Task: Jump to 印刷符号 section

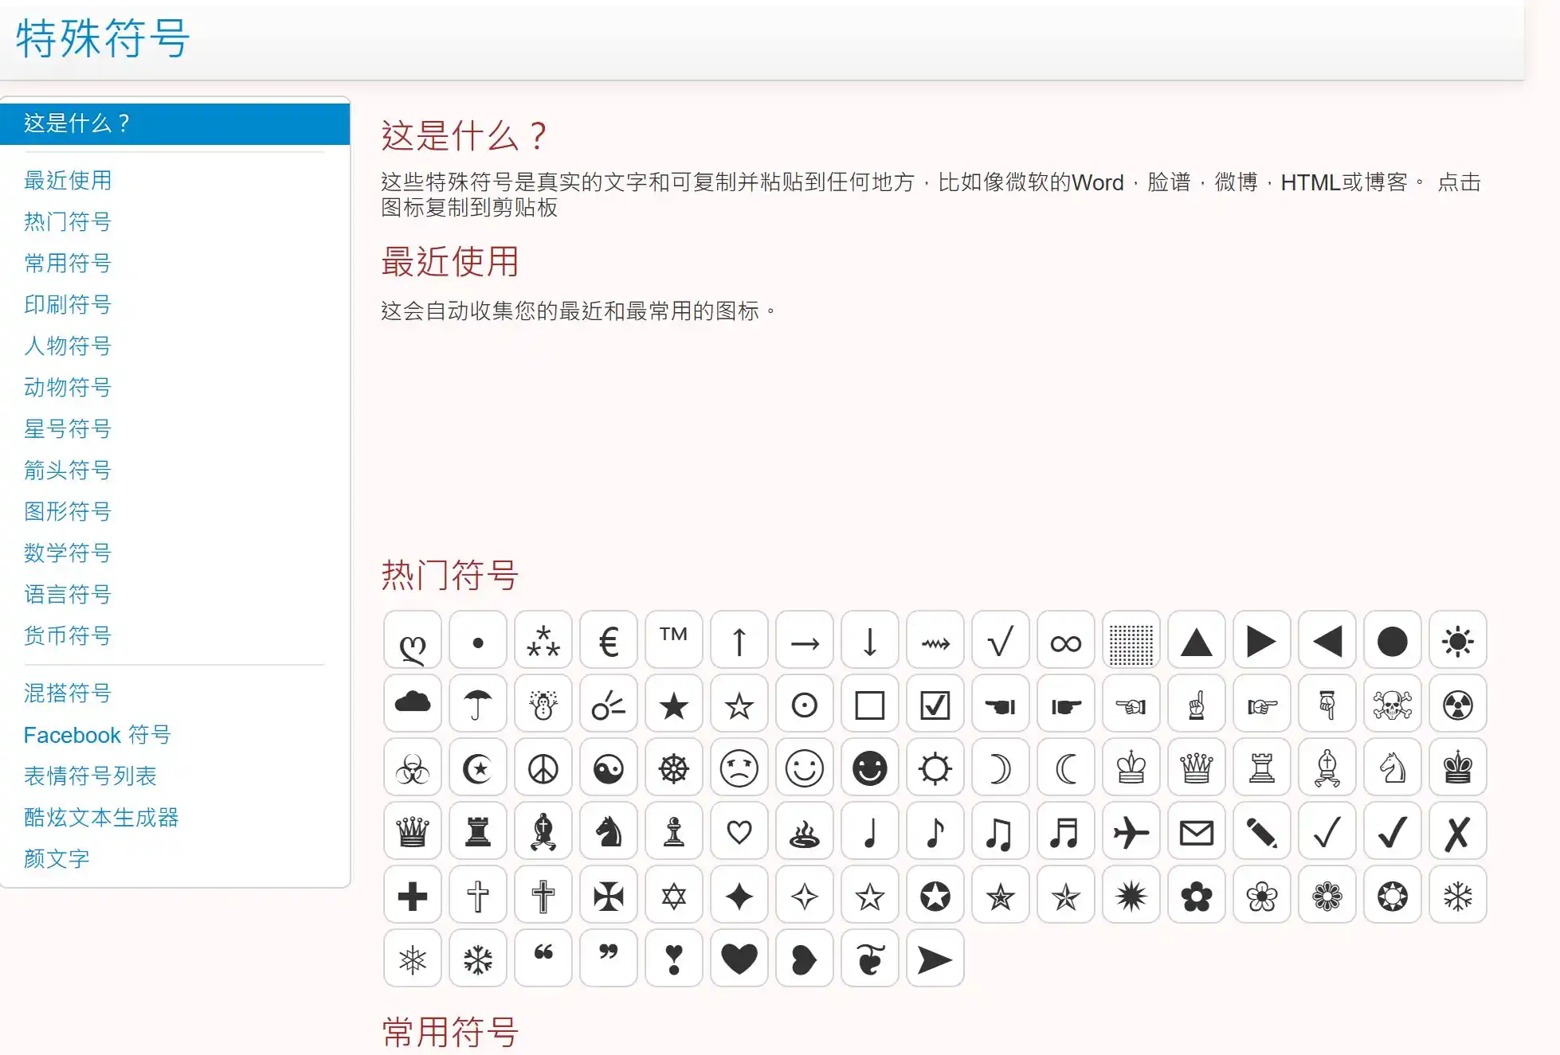Action: [68, 305]
